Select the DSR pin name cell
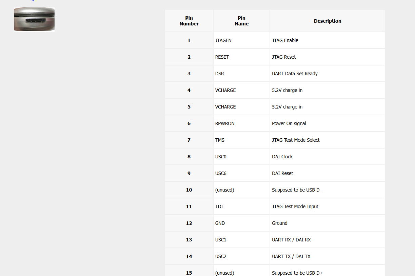Image resolution: width=415 pixels, height=276 pixels. (220, 74)
